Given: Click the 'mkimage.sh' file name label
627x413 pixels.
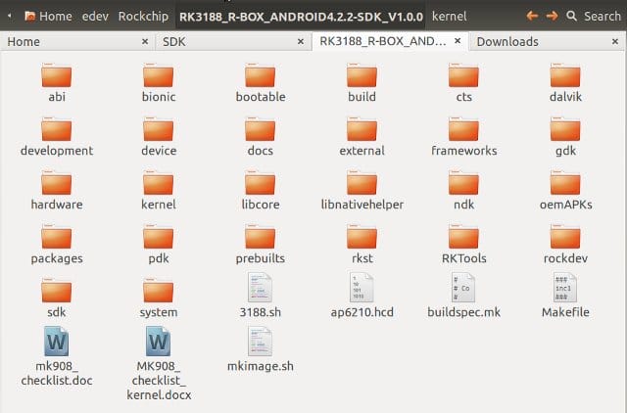Looking at the screenshot, I should point(261,366).
